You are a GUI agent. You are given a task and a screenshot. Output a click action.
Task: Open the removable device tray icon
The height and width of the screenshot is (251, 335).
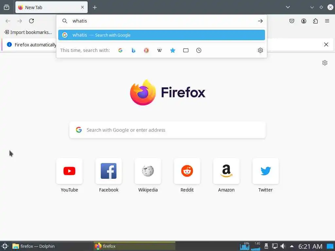click(266, 246)
